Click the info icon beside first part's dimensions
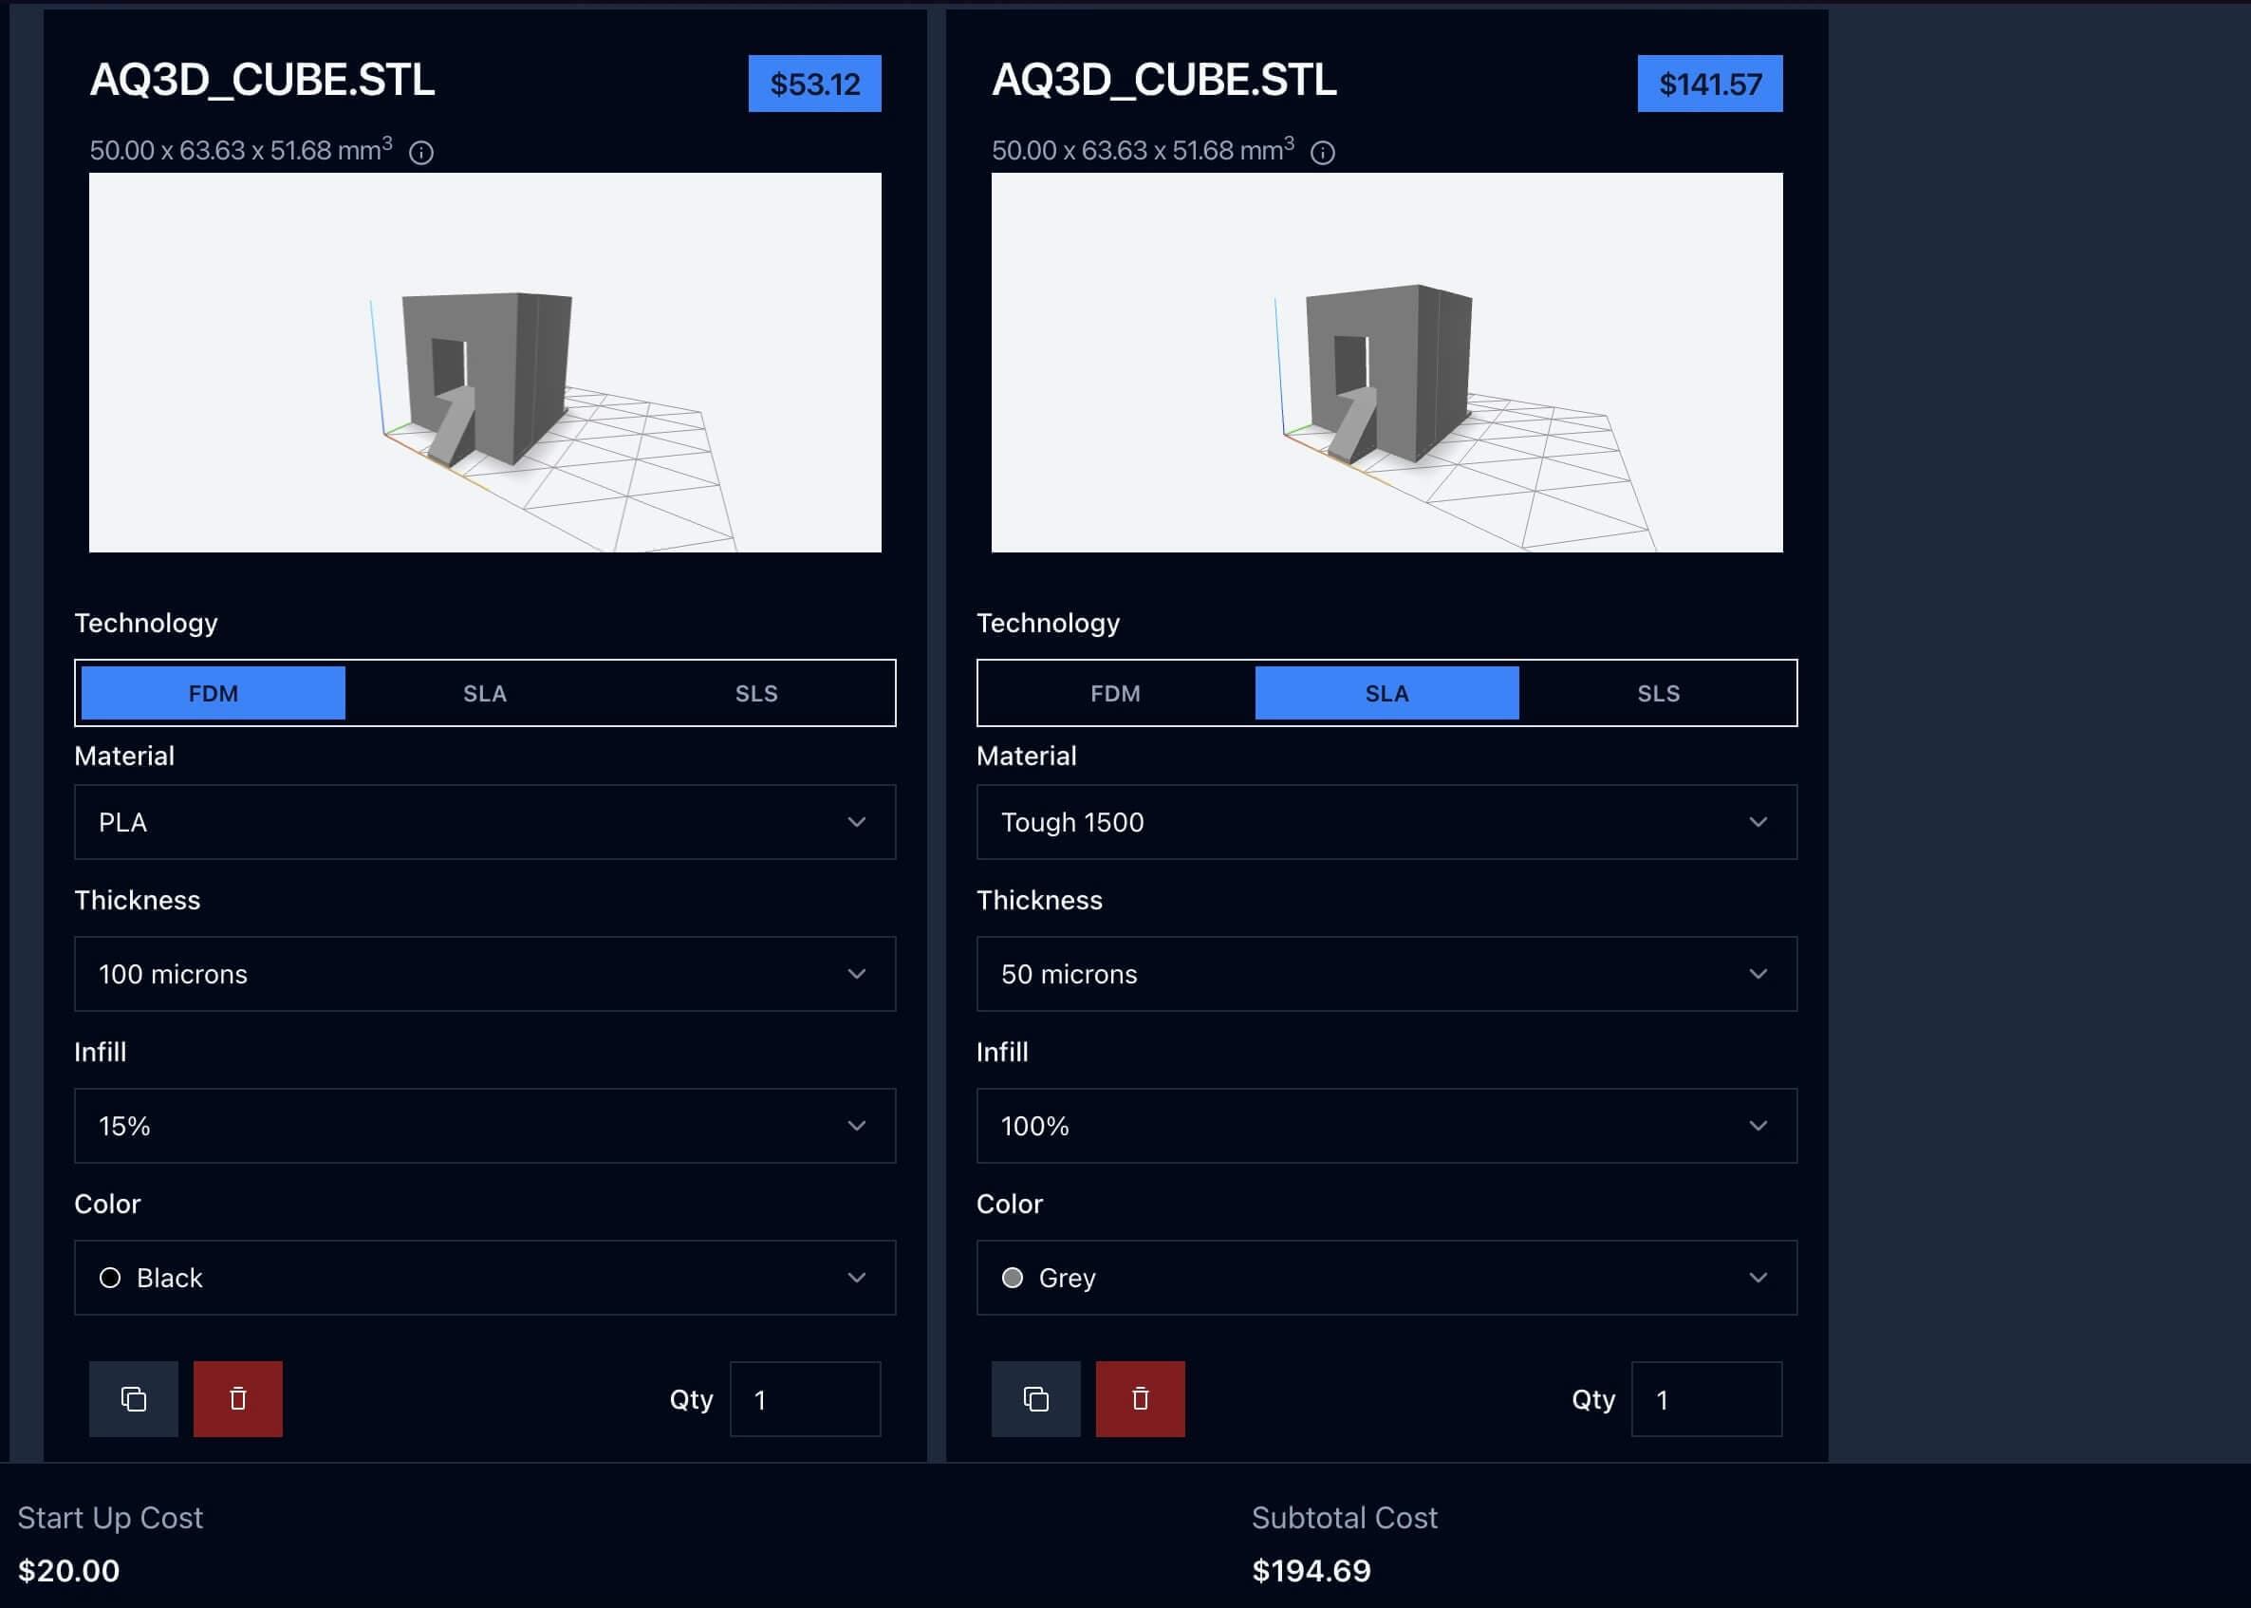The width and height of the screenshot is (2251, 1608). pyautogui.click(x=420, y=153)
